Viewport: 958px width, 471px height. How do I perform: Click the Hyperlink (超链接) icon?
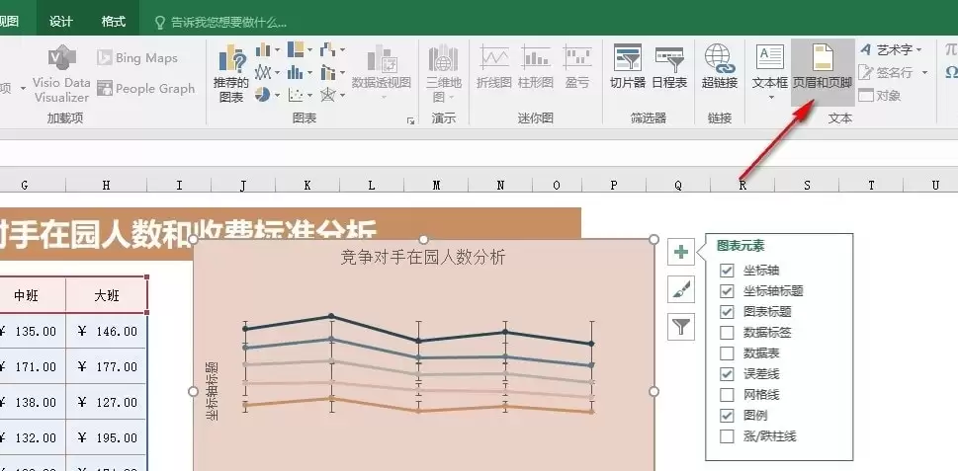click(719, 66)
